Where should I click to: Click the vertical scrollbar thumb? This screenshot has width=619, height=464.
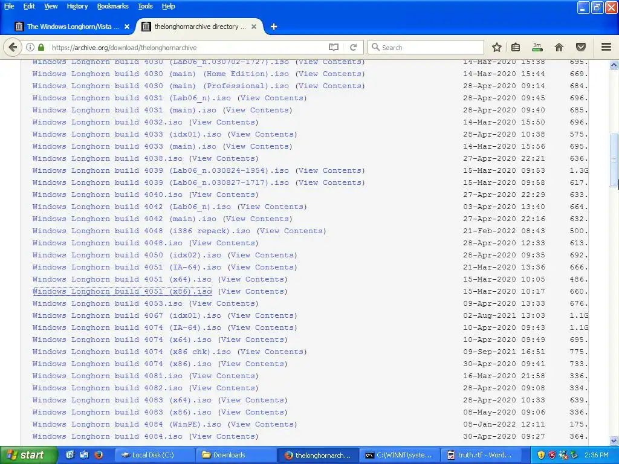point(614,159)
